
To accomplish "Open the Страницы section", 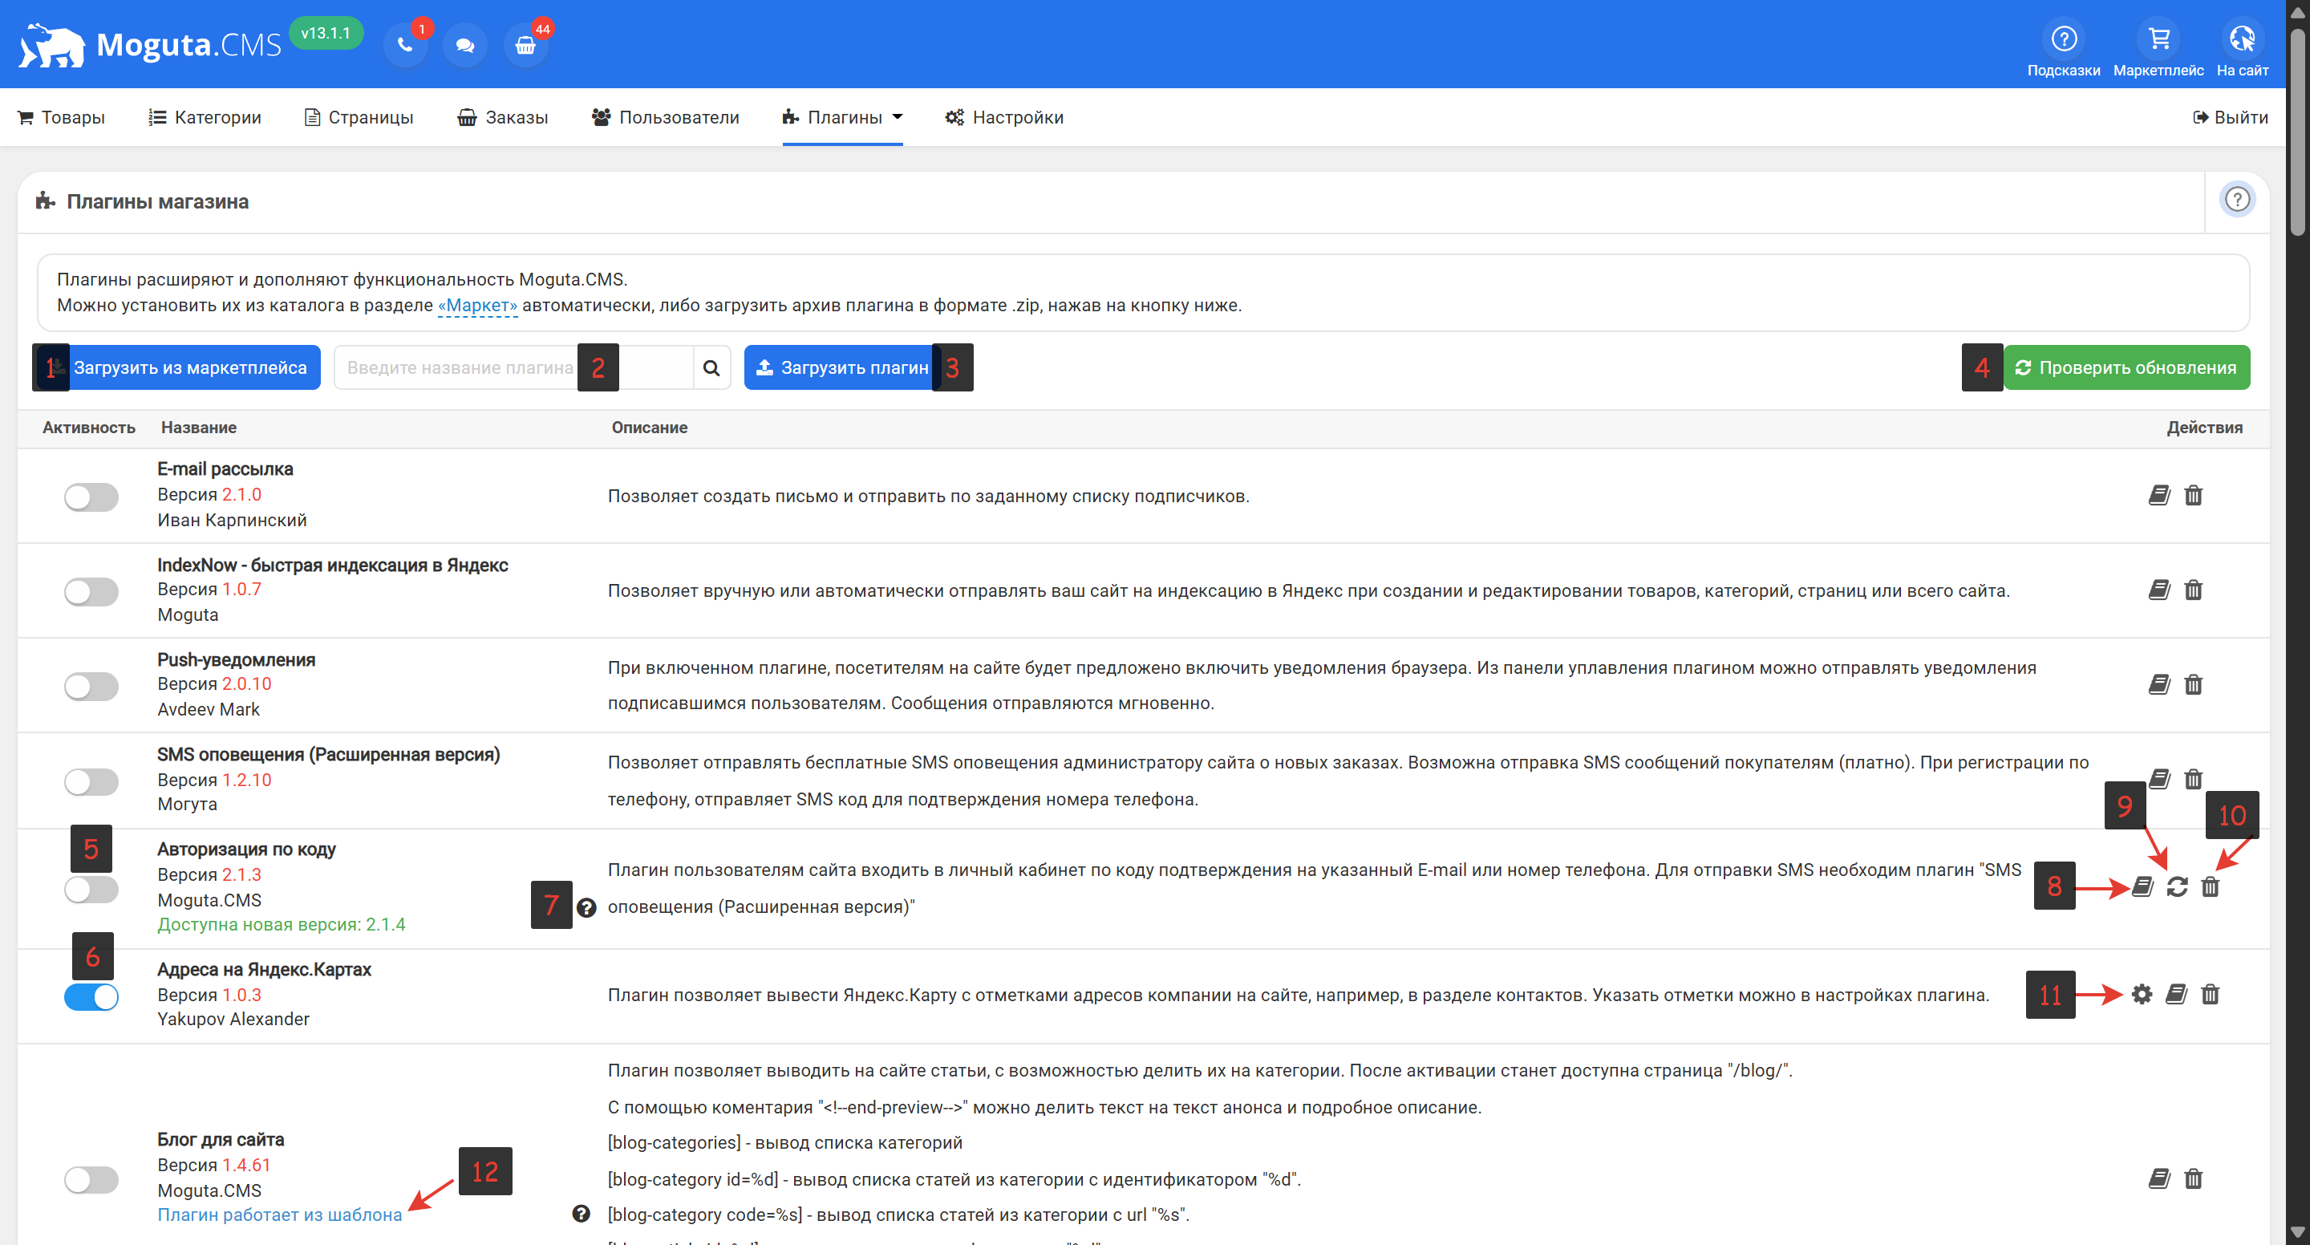I will [359, 117].
